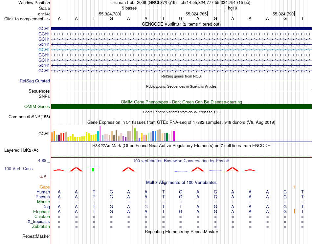Click the '5 bases' scale bar label
Viewport: 312px width, 244px height.
129,8
